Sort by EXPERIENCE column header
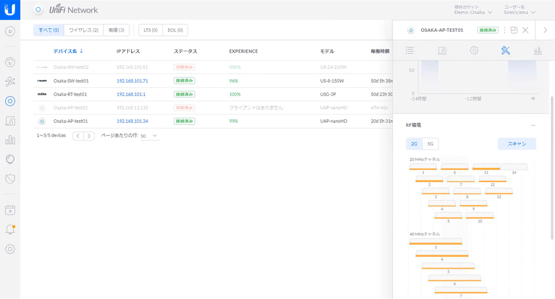 (244, 51)
